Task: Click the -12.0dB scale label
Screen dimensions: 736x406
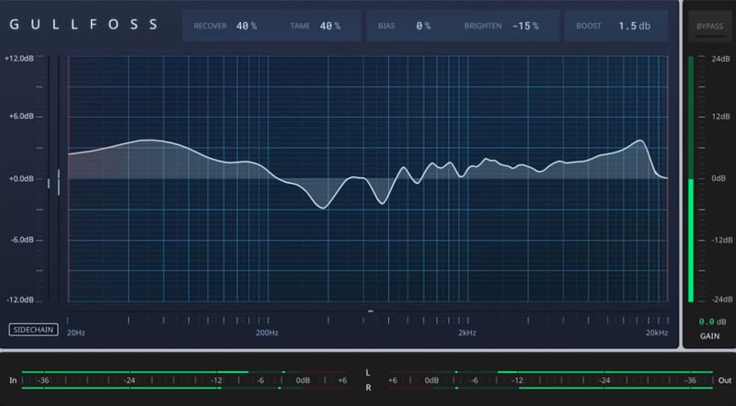Action: coord(20,299)
